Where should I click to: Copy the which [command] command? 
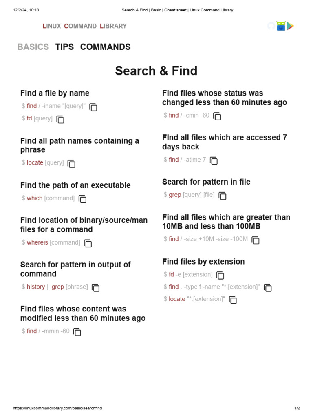pyautogui.click(x=82, y=199)
